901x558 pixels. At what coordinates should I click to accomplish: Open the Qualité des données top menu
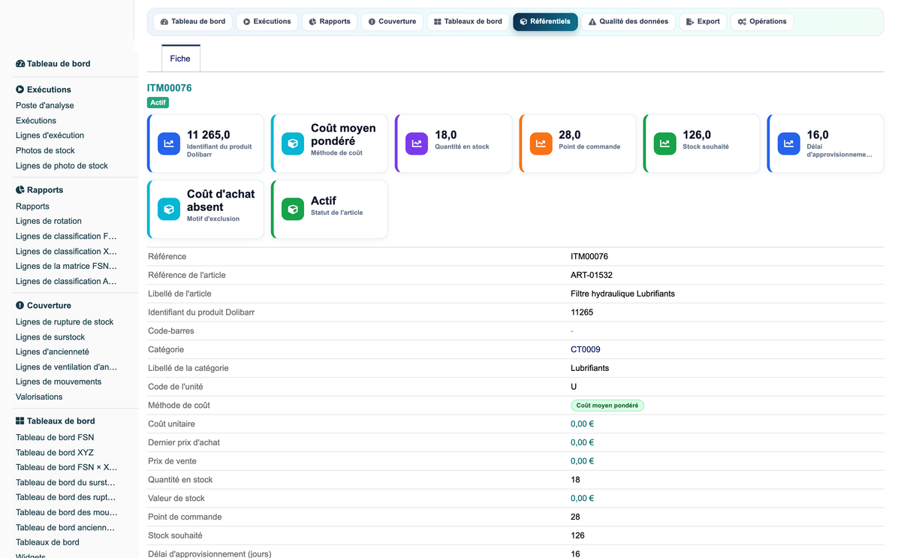click(x=628, y=22)
